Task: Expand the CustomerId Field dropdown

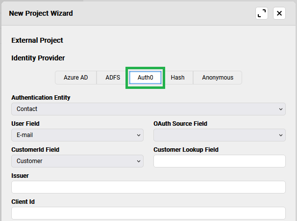Action: 77,161
